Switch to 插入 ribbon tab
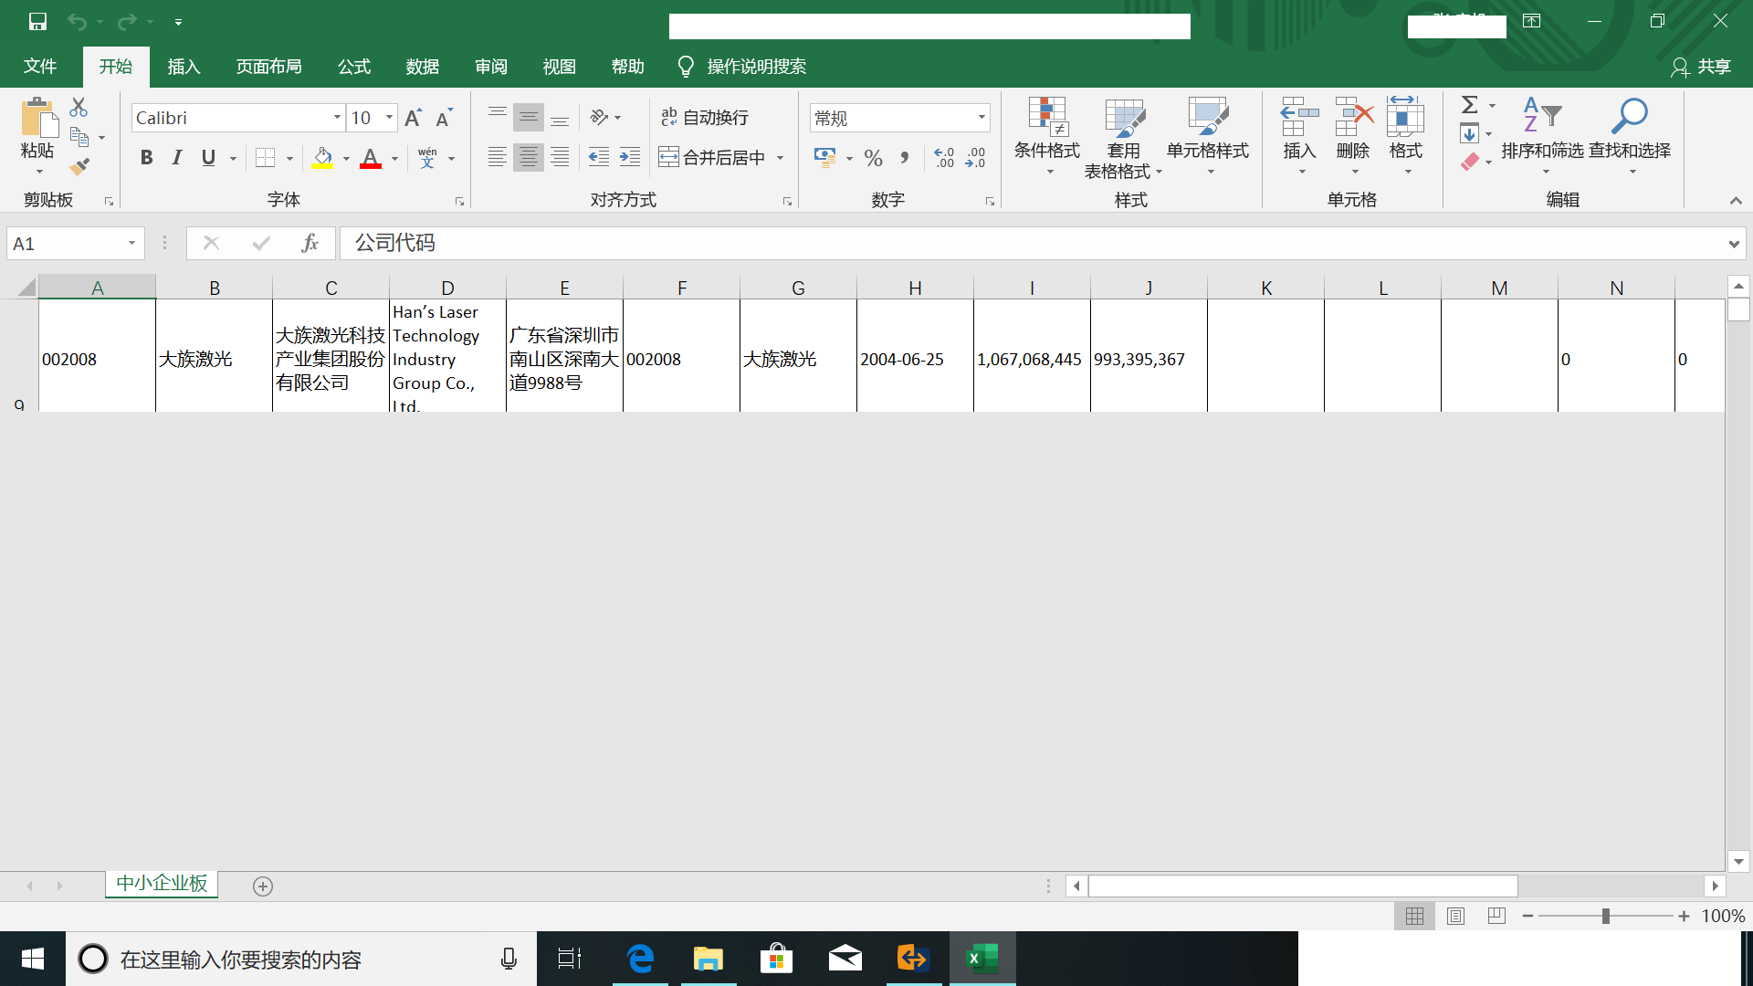 (184, 67)
